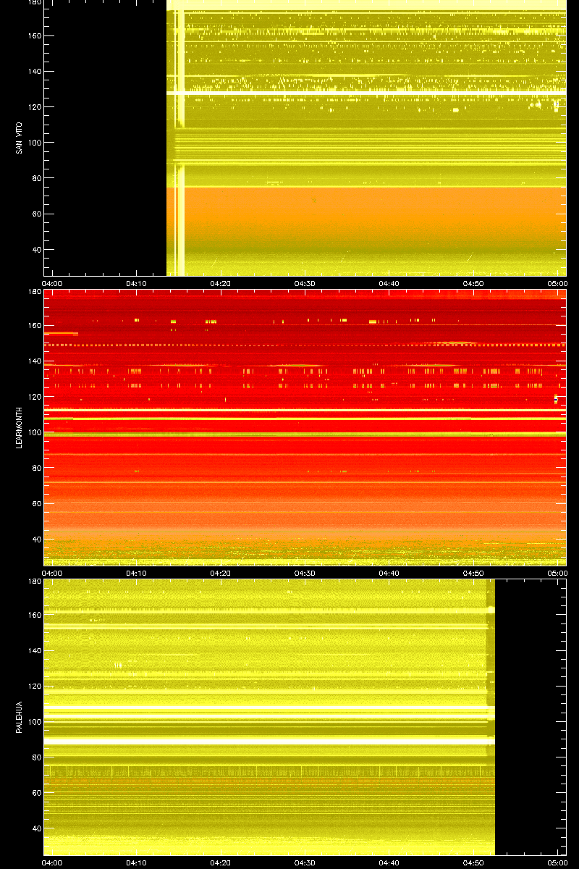Click 04:20 time label under Palehua panel

point(221,862)
